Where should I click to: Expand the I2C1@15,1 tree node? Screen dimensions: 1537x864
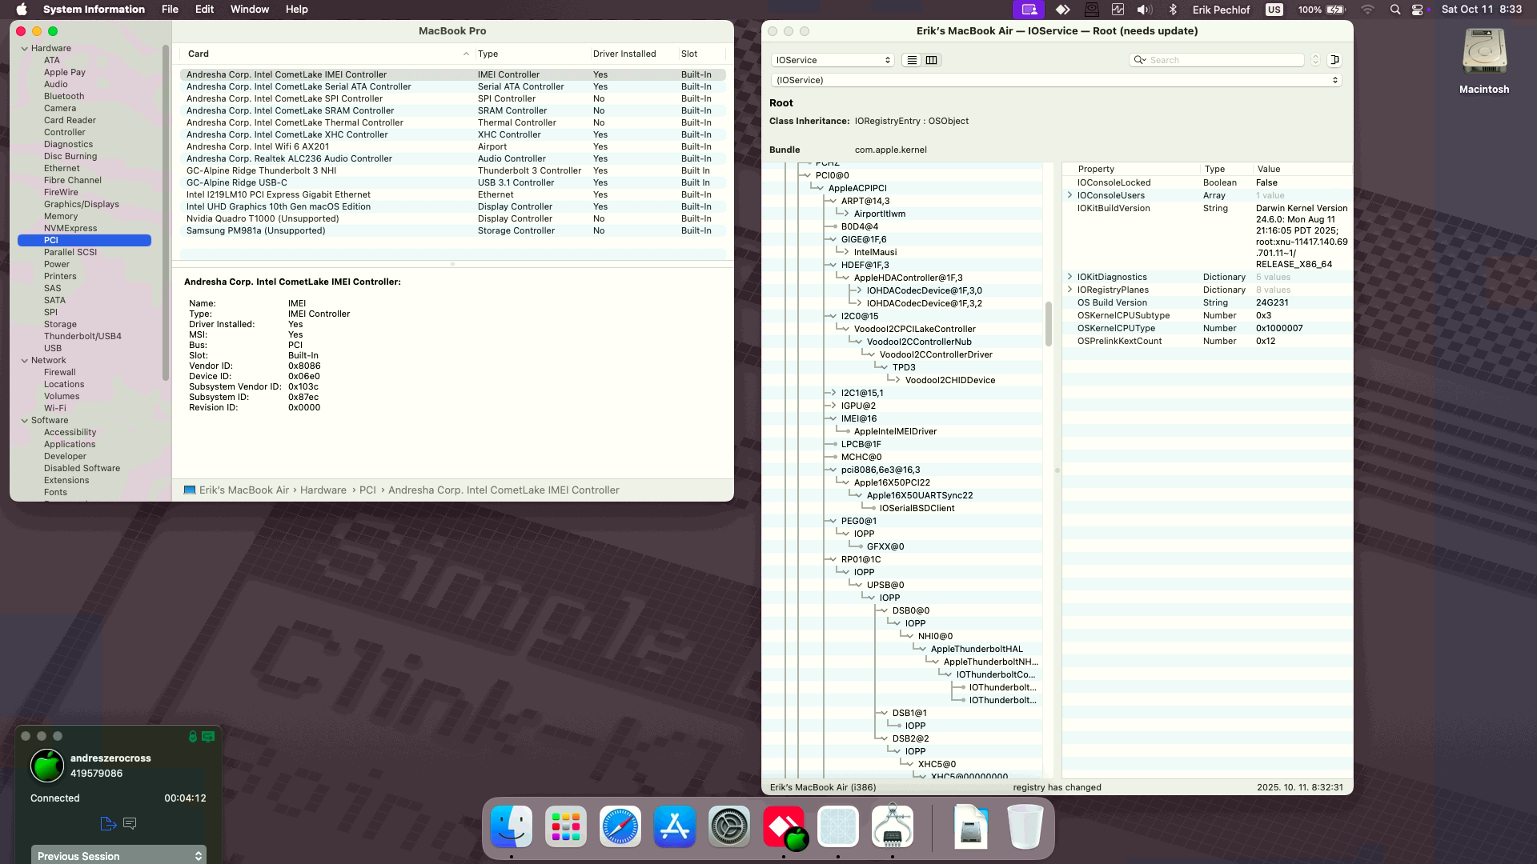pyautogui.click(x=833, y=393)
